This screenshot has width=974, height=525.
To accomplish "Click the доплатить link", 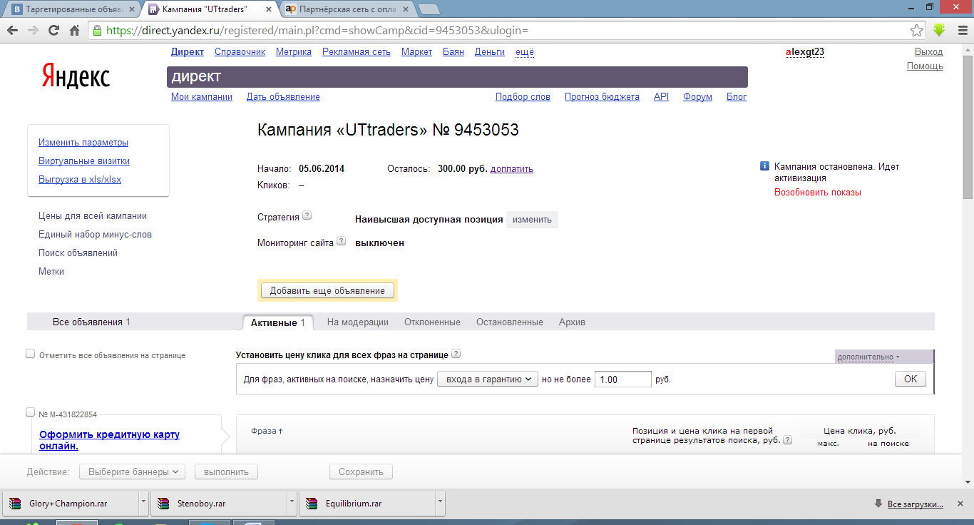I will click(x=512, y=169).
